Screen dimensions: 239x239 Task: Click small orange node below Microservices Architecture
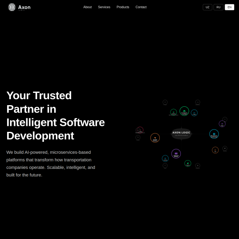(215, 150)
